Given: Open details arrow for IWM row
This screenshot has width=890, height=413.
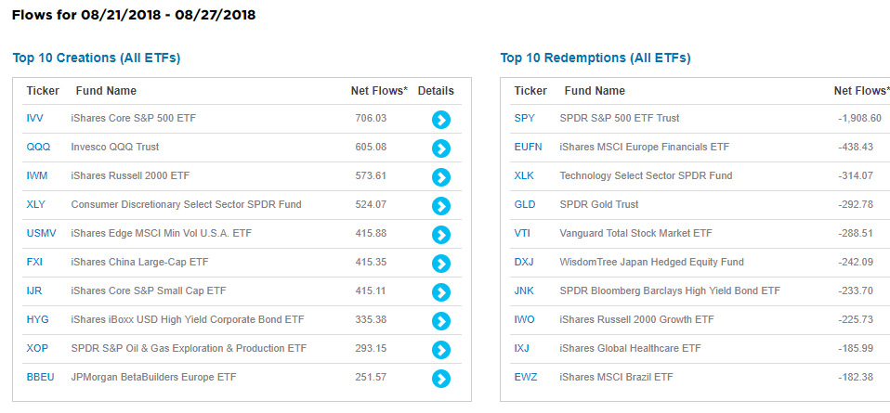Looking at the screenshot, I should pyautogui.click(x=441, y=177).
